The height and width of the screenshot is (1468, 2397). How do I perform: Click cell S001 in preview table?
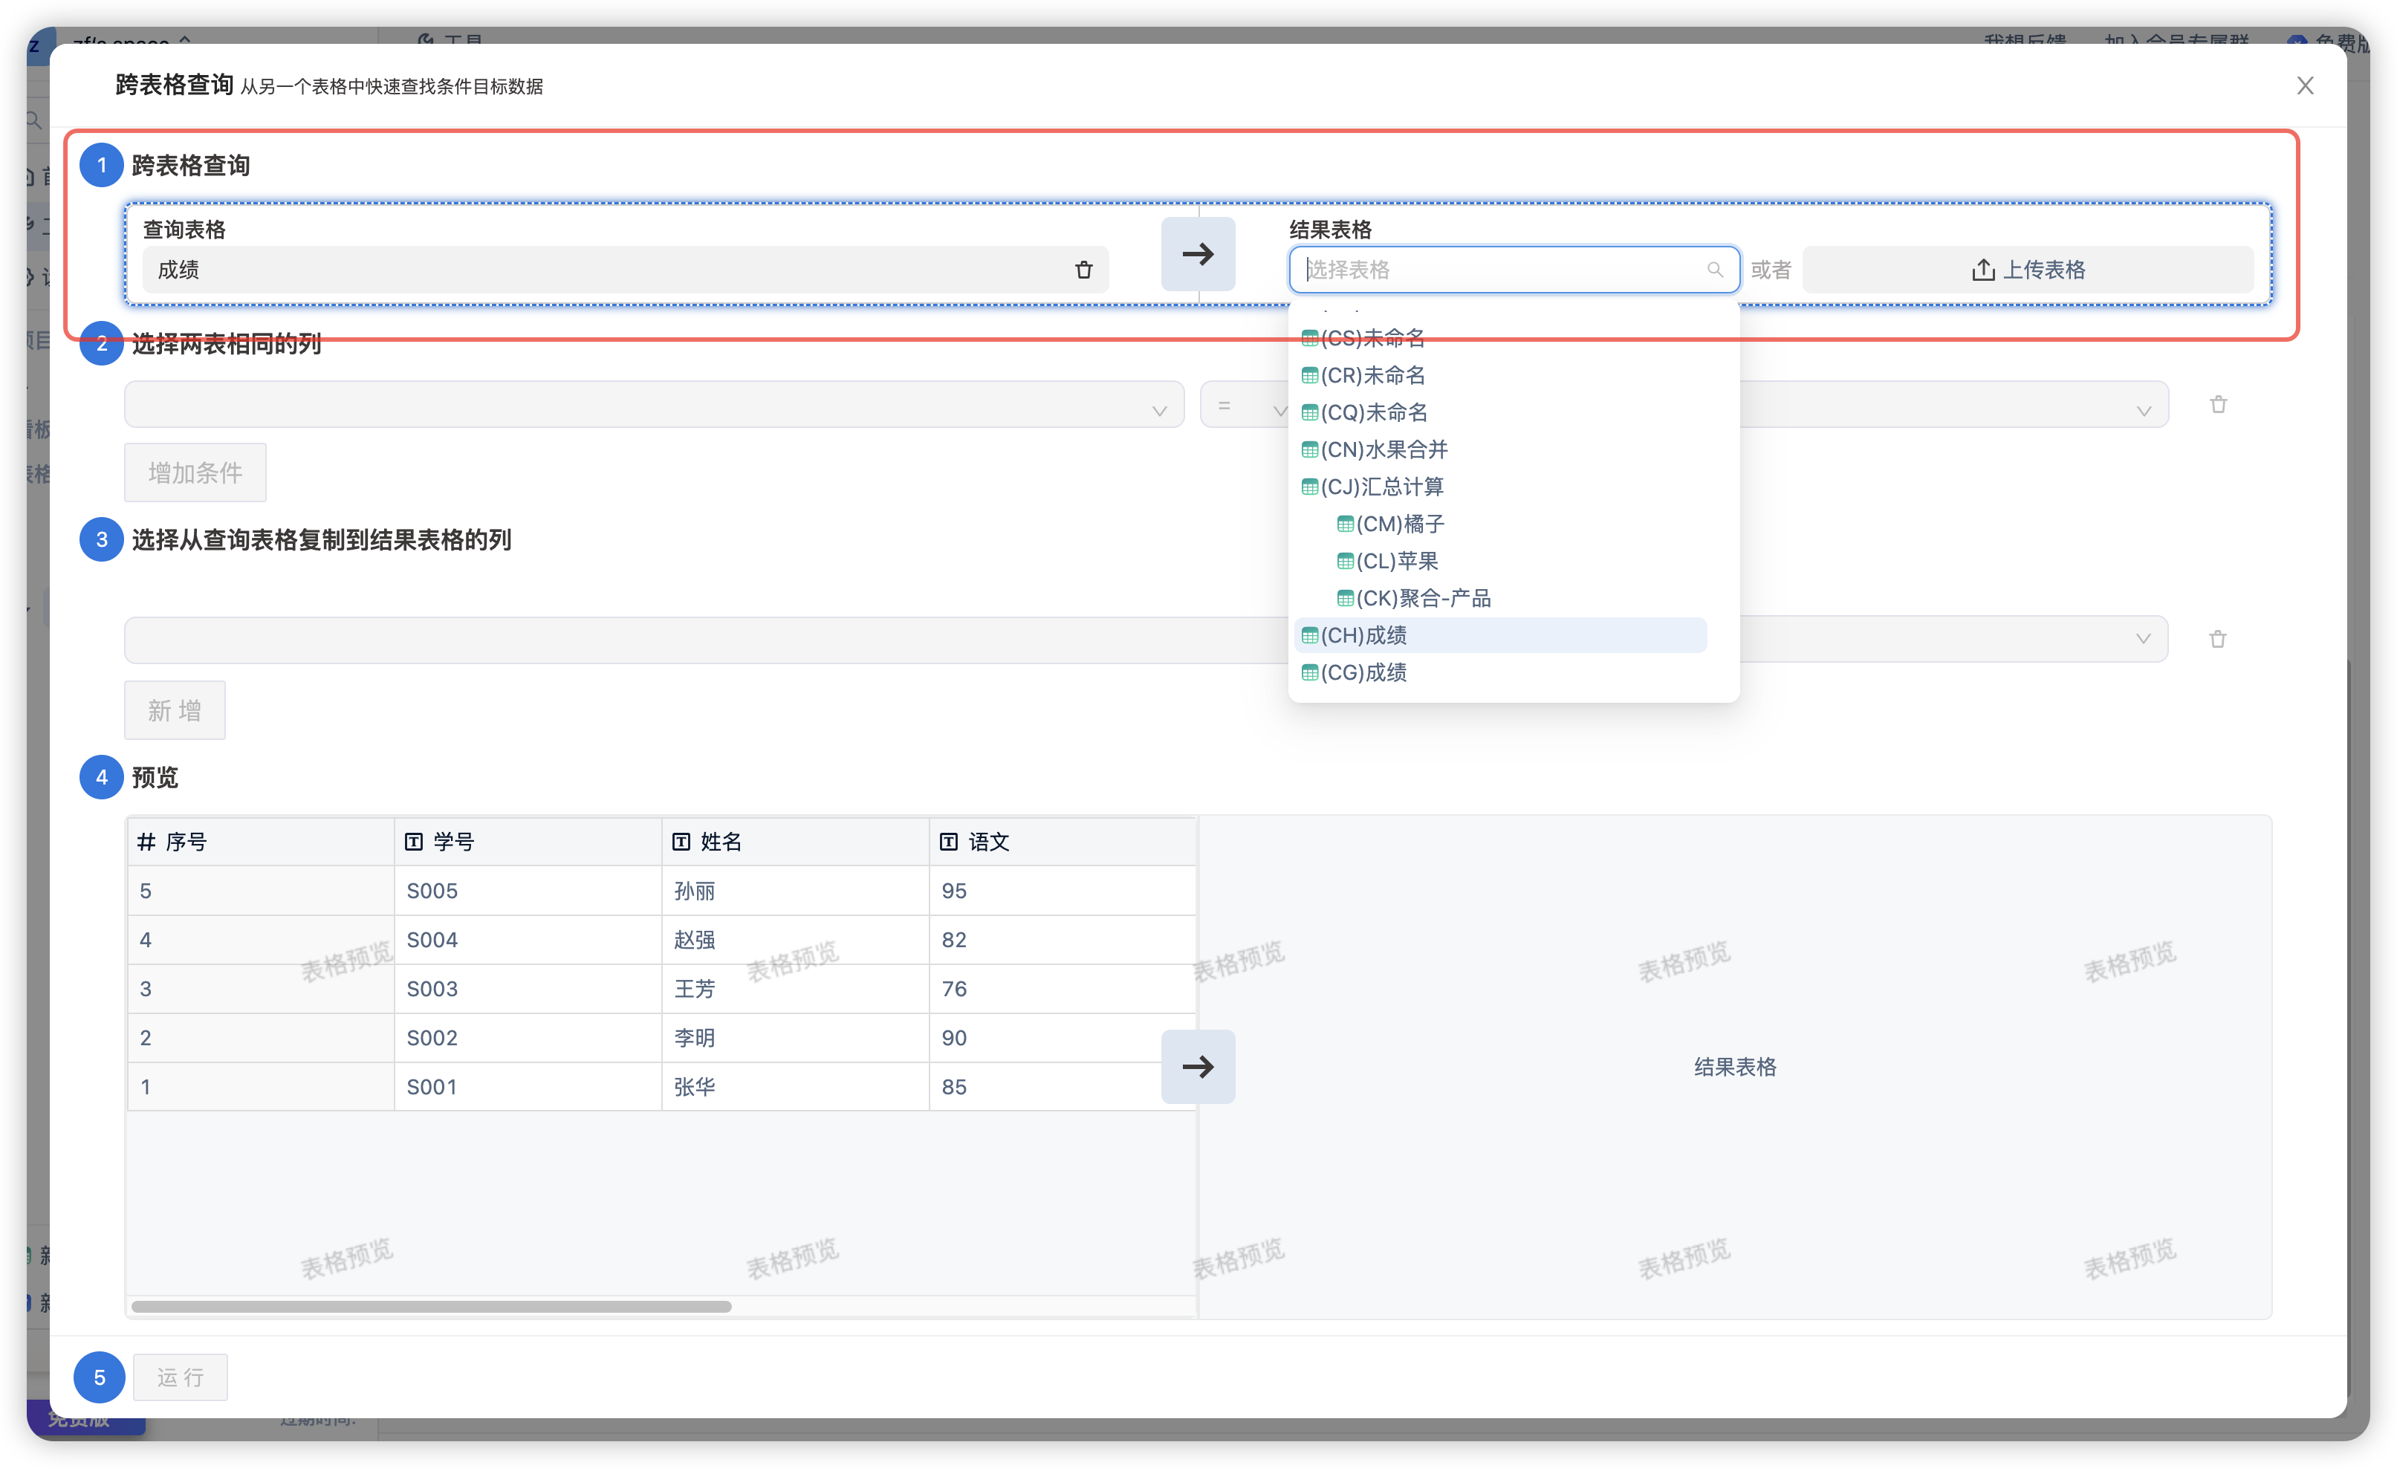point(528,1087)
